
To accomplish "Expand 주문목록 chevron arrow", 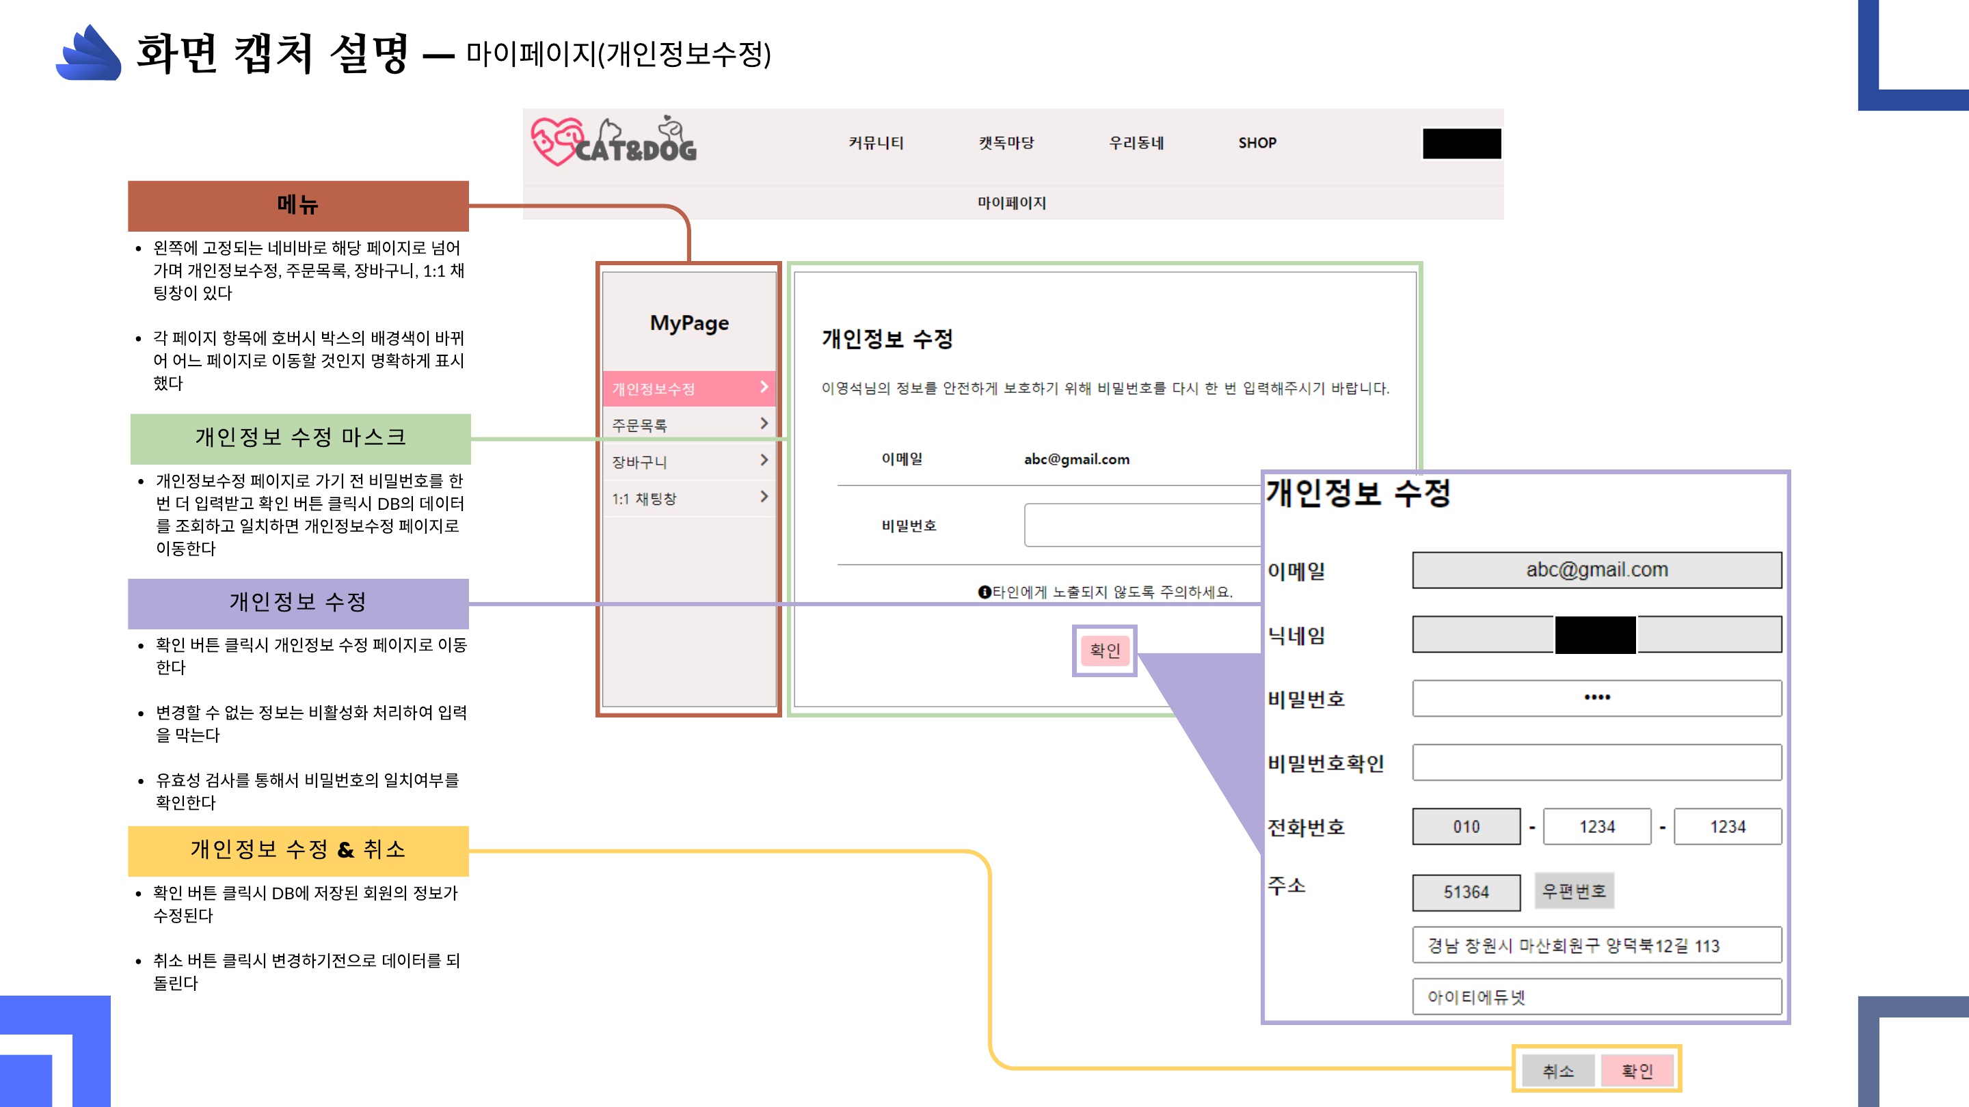I will pyautogui.click(x=764, y=424).
